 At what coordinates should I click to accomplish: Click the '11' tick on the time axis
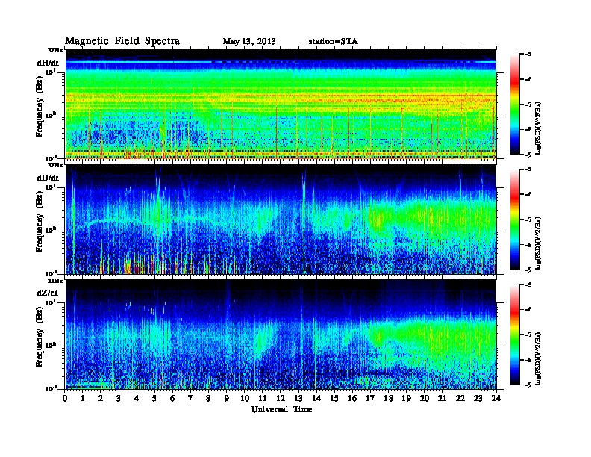pos(263,399)
